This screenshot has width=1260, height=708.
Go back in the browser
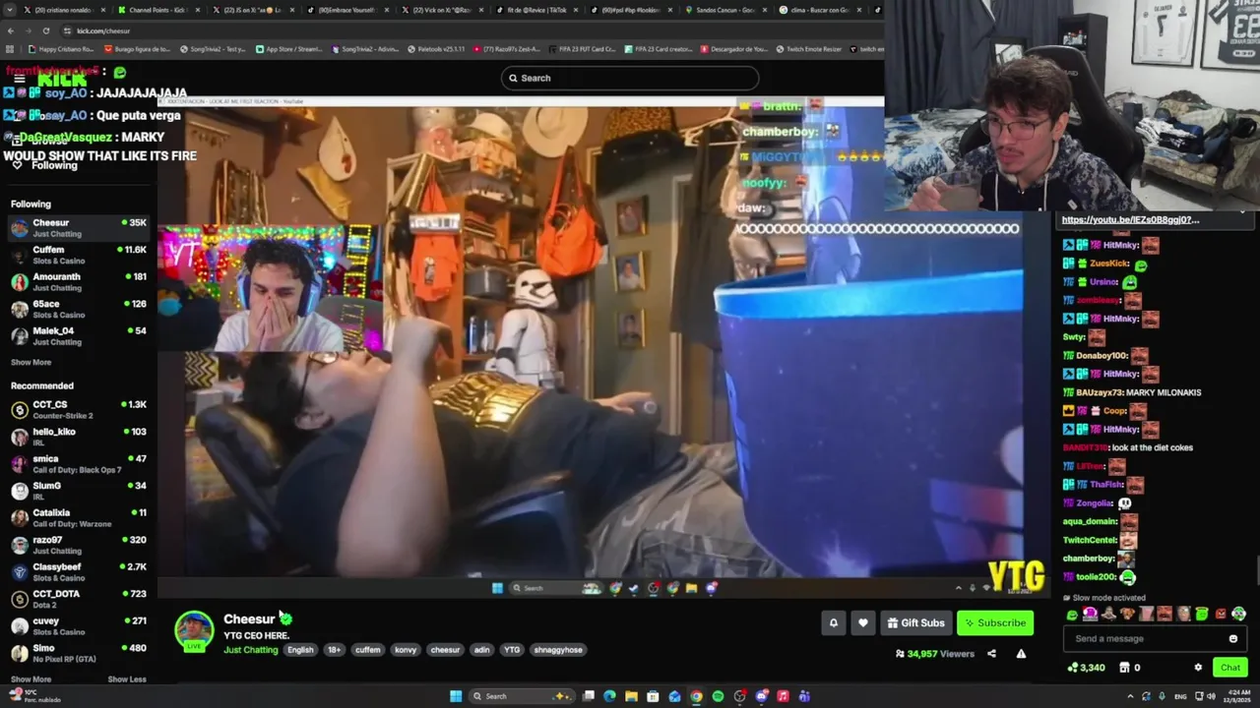coord(11,30)
